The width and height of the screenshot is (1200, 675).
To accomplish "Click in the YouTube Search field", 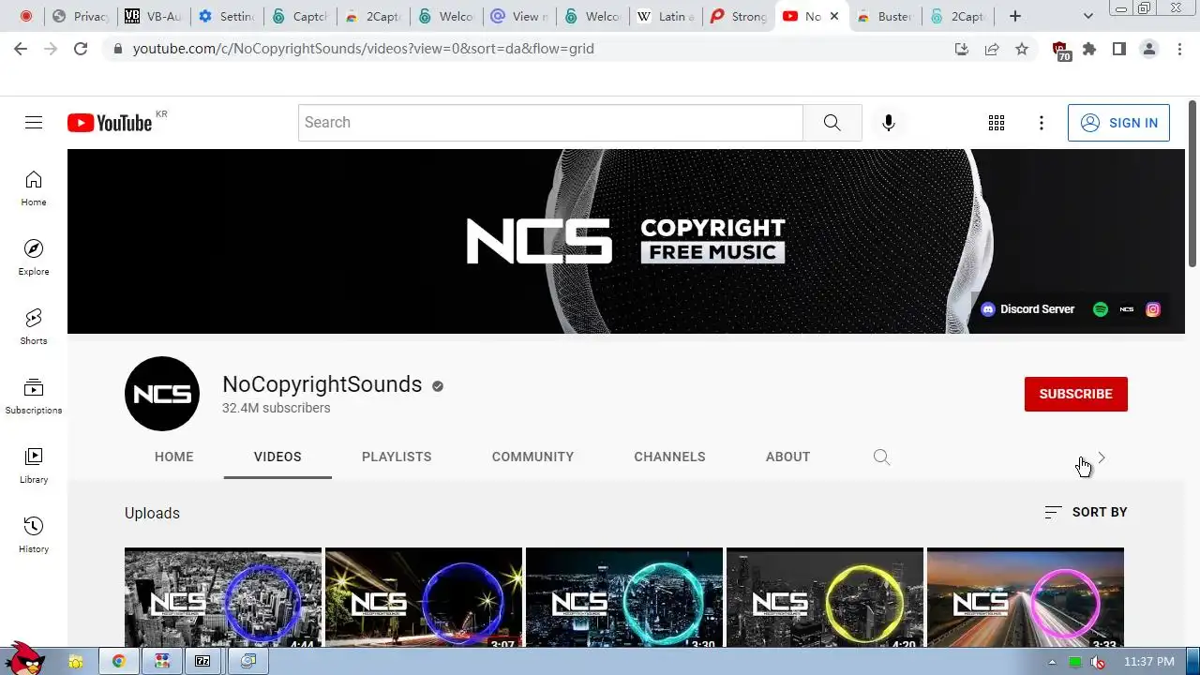I will (550, 123).
